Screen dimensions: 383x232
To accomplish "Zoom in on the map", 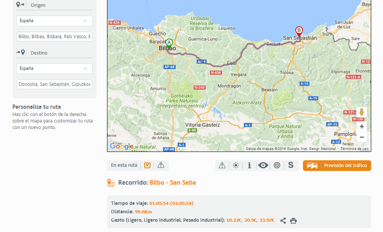I will 362,127.
